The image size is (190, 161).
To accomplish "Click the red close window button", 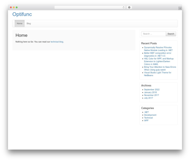I will tap(11, 7).
